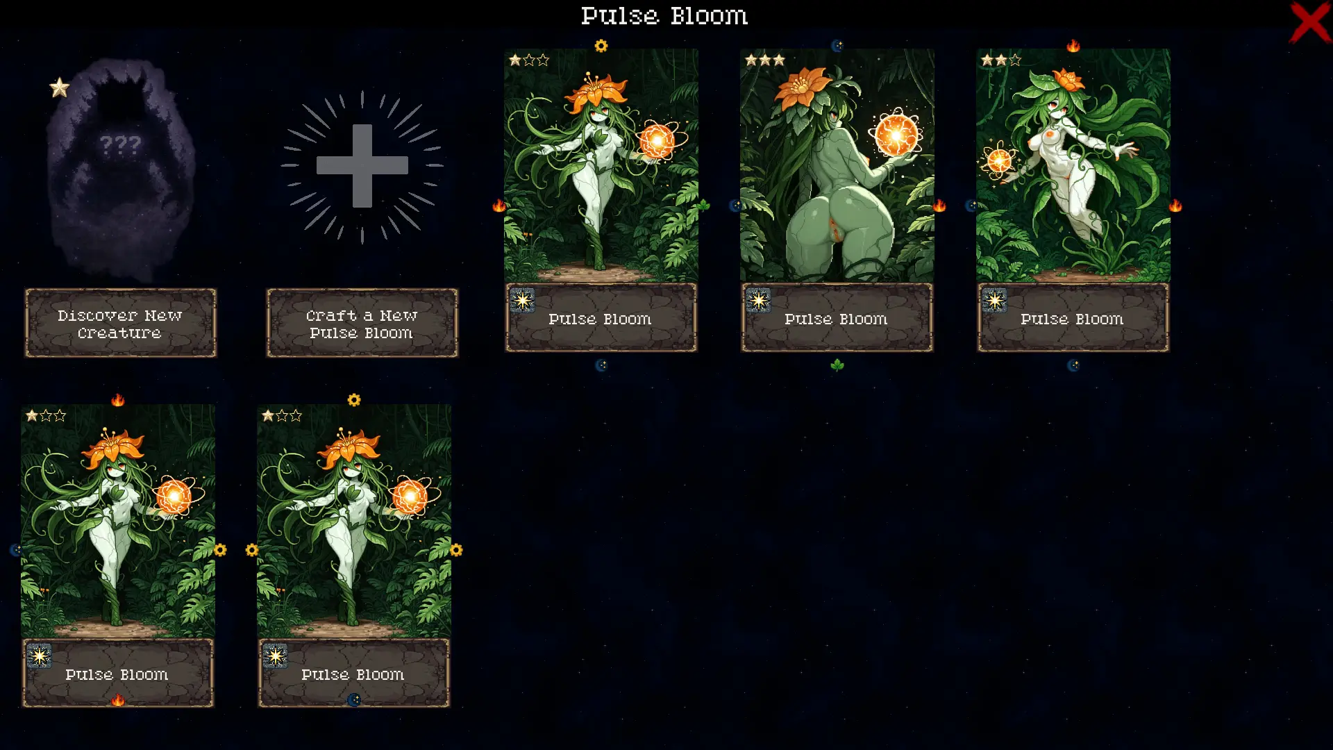
Task: Click the gray plus craft icon
Action: [x=362, y=166]
